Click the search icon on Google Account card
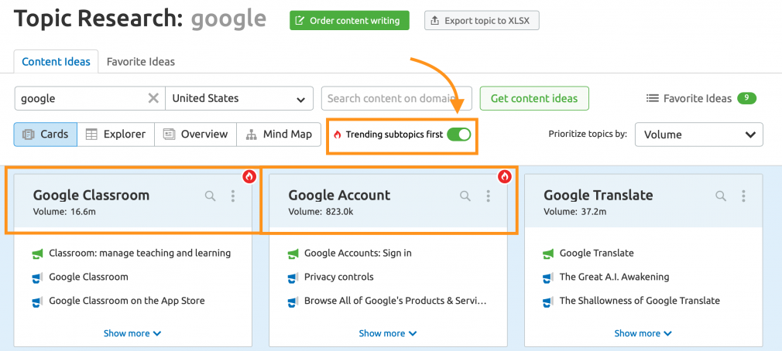The image size is (782, 351). click(465, 196)
